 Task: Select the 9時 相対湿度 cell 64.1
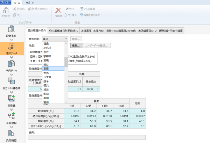(x=72, y=121)
